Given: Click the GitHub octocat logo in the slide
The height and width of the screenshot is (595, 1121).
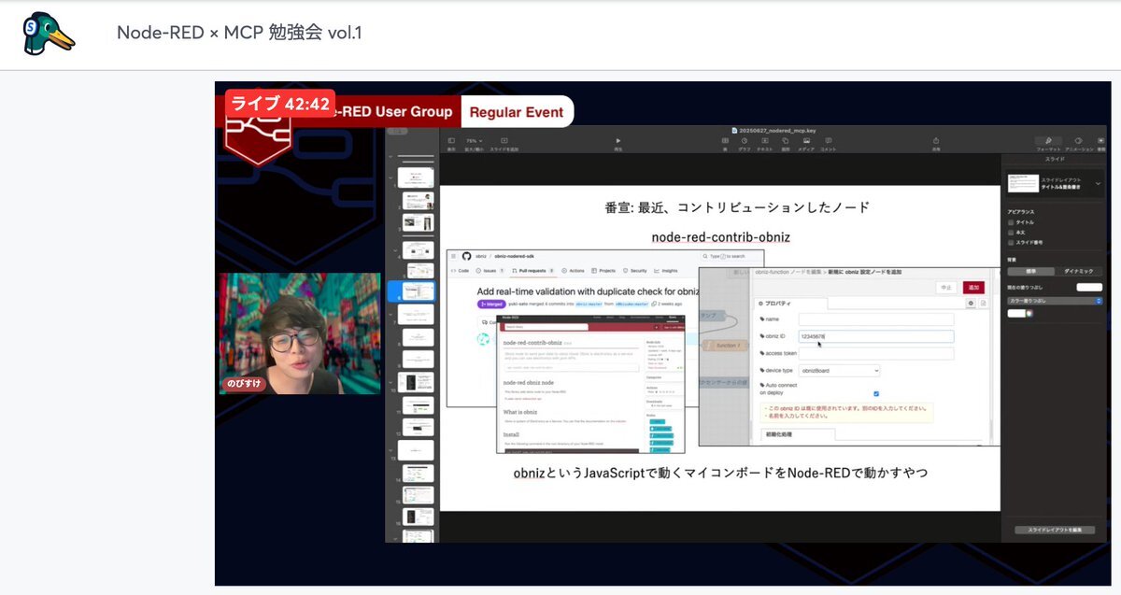Looking at the screenshot, I should click(469, 256).
